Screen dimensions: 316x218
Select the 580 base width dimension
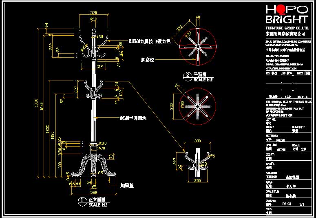pyautogui.click(x=94, y=192)
